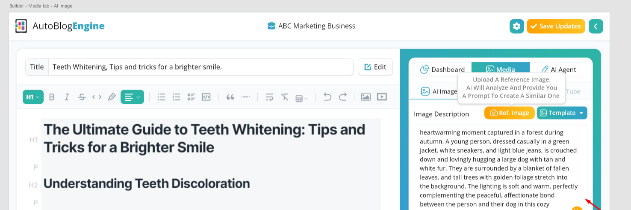Viewport: 631px width, 210px height.
Task: Insert a bullet list
Action: pos(161,97)
